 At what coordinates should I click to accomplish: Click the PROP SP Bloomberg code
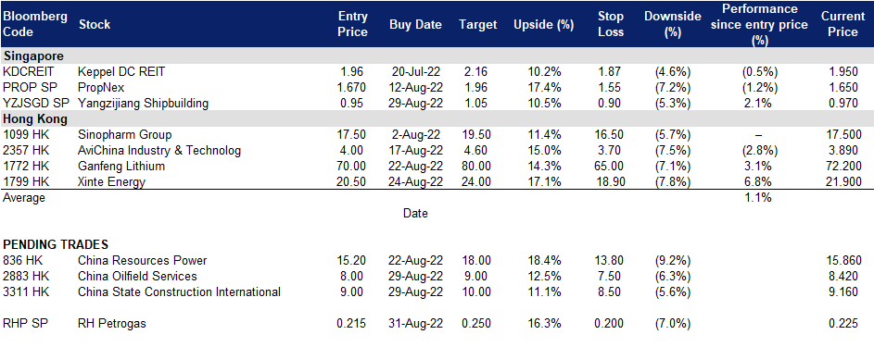[25, 87]
